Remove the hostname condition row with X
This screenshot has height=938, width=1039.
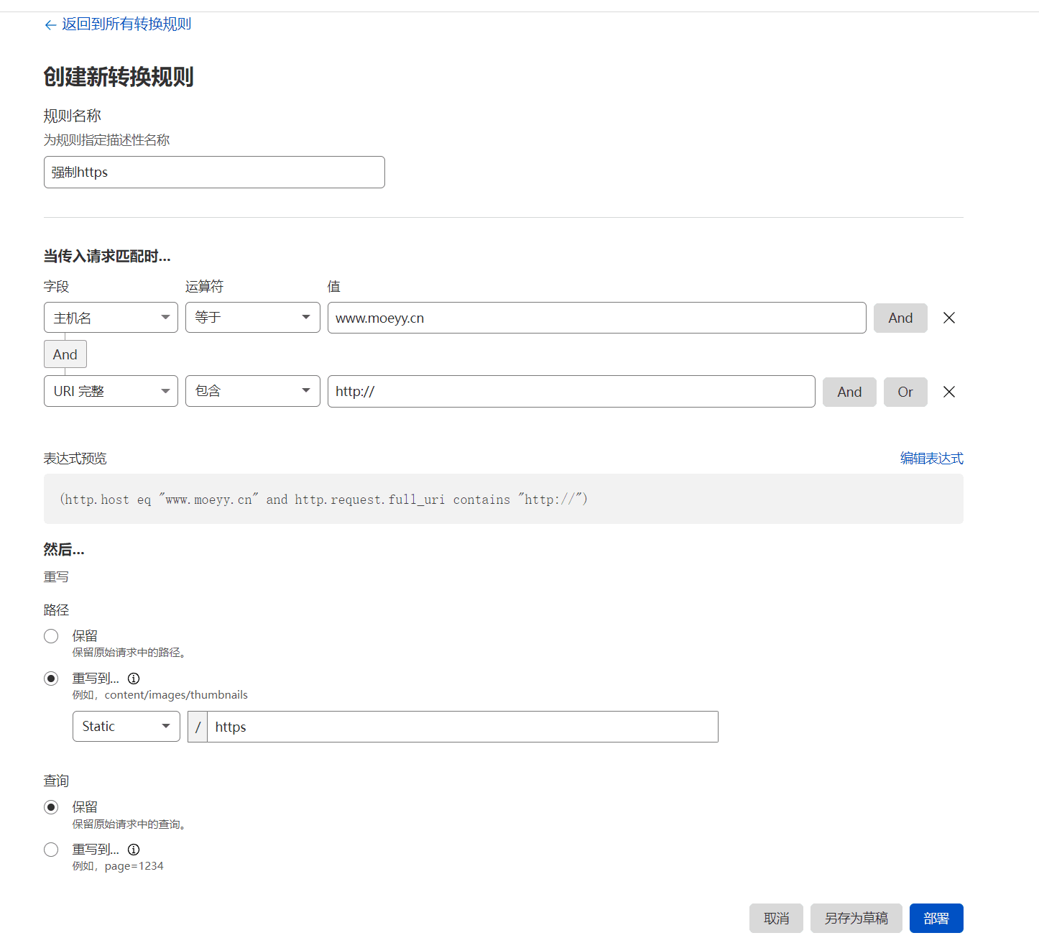948,318
